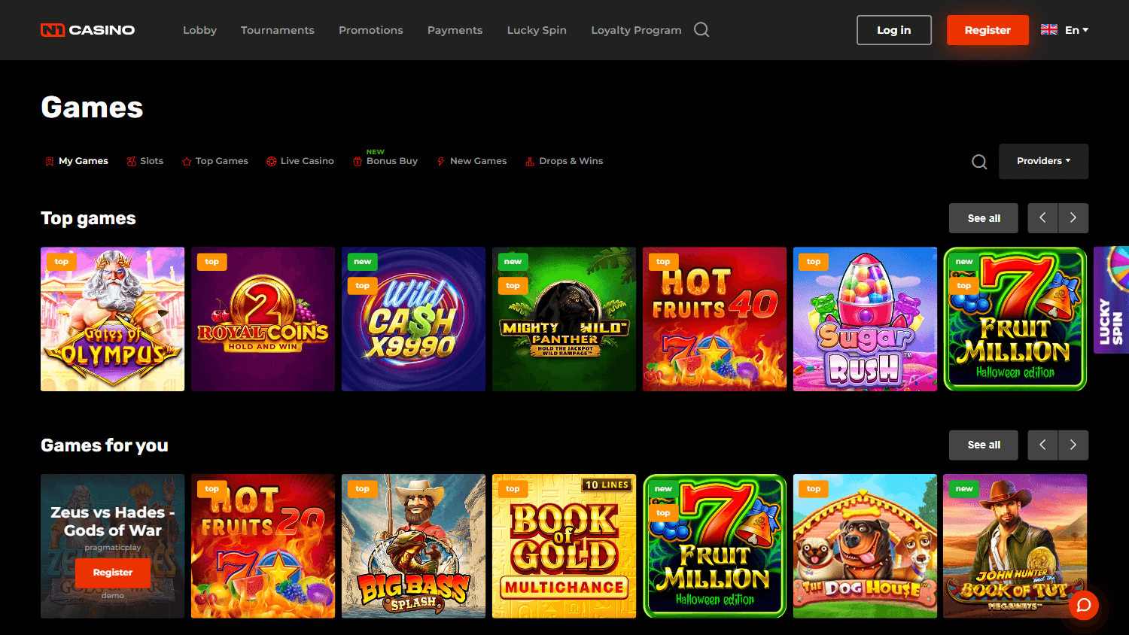Open the Fruit Million Halloween edition game
The width and height of the screenshot is (1129, 635).
(1015, 318)
